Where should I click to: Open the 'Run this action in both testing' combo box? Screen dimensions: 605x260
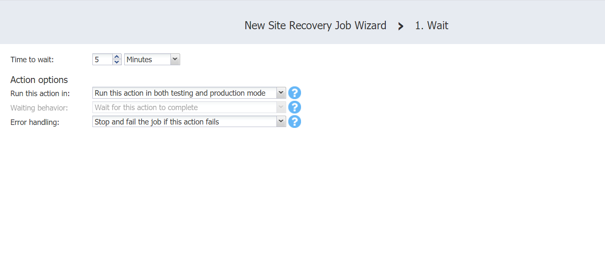pos(184,93)
